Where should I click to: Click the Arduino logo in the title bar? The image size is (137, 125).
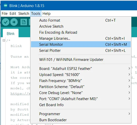pos(6,6)
